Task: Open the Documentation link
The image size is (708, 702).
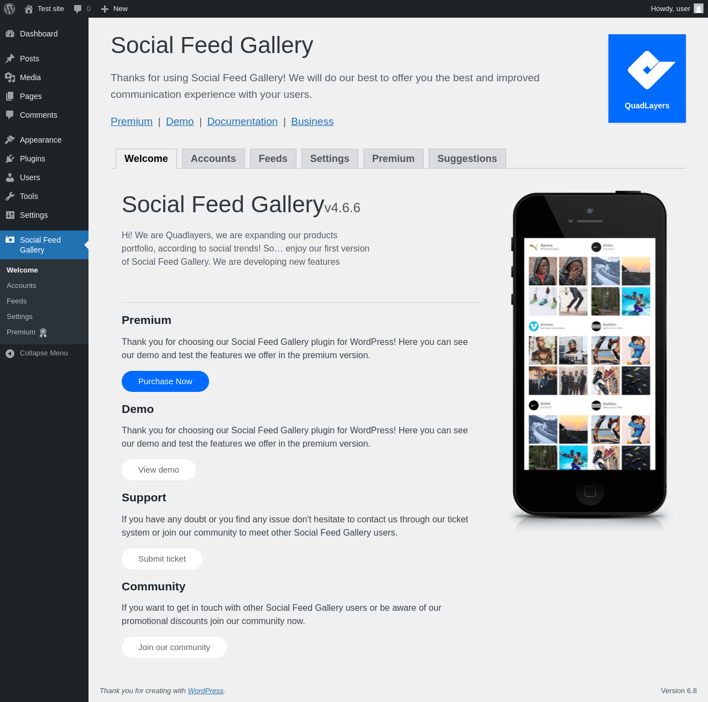Action: coord(242,122)
